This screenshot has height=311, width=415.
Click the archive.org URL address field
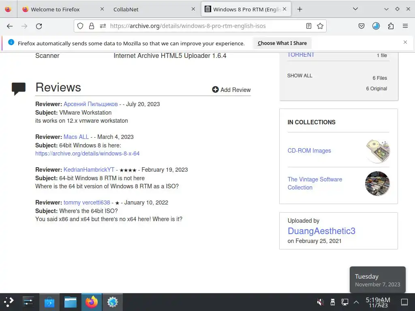pyautogui.click(x=188, y=26)
